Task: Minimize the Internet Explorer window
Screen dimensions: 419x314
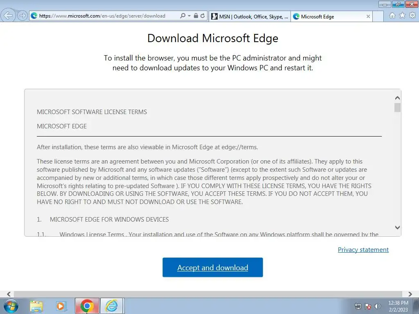Action: [x=385, y=4]
